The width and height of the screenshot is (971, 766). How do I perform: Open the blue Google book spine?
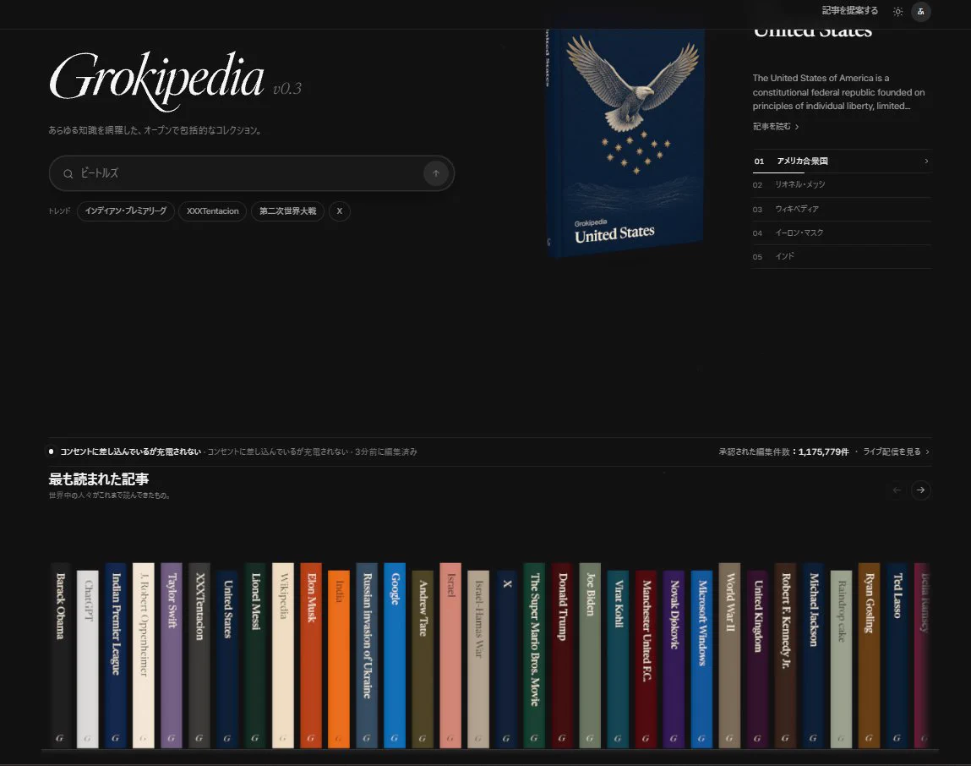click(395, 655)
